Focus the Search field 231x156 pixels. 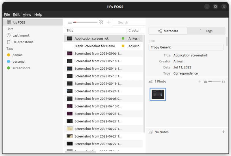(129, 23)
